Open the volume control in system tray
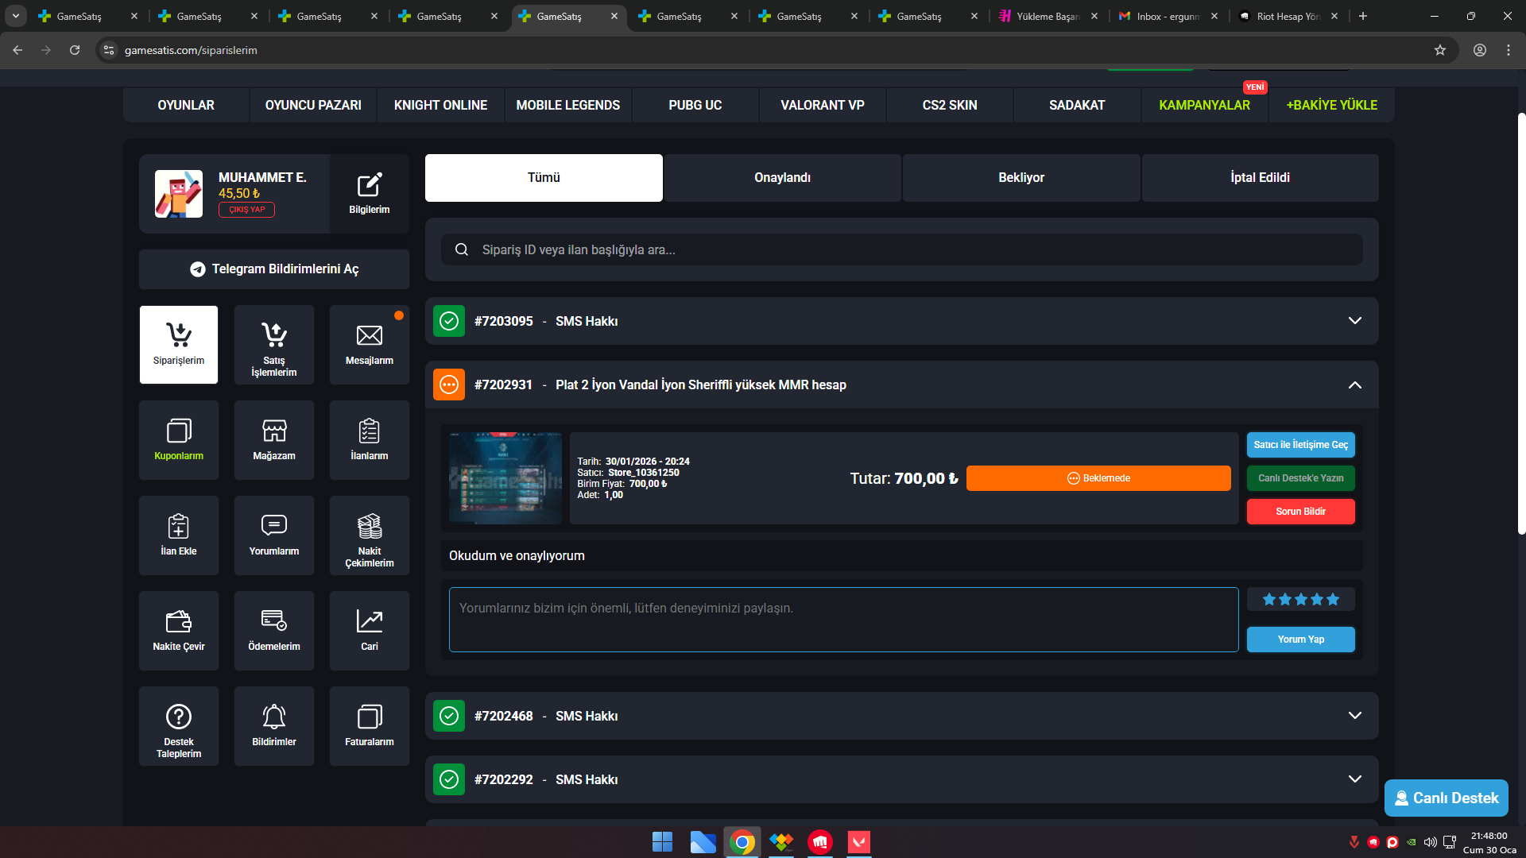This screenshot has height=858, width=1526. click(x=1430, y=842)
